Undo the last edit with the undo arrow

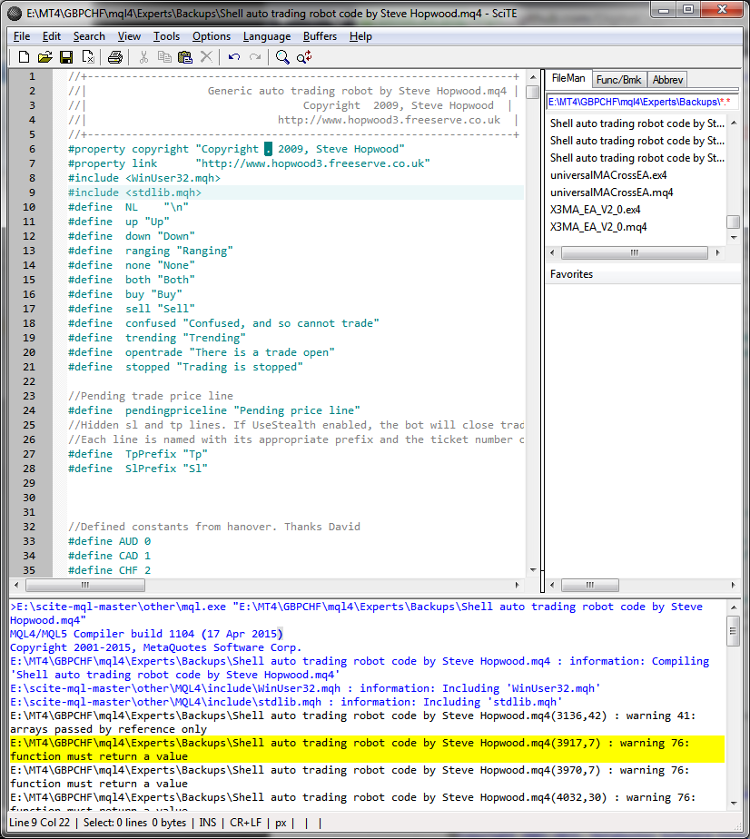pyautogui.click(x=233, y=56)
